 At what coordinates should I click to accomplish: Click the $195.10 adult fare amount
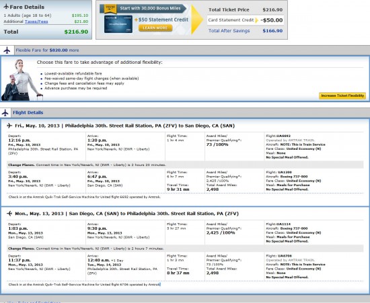click(80, 15)
